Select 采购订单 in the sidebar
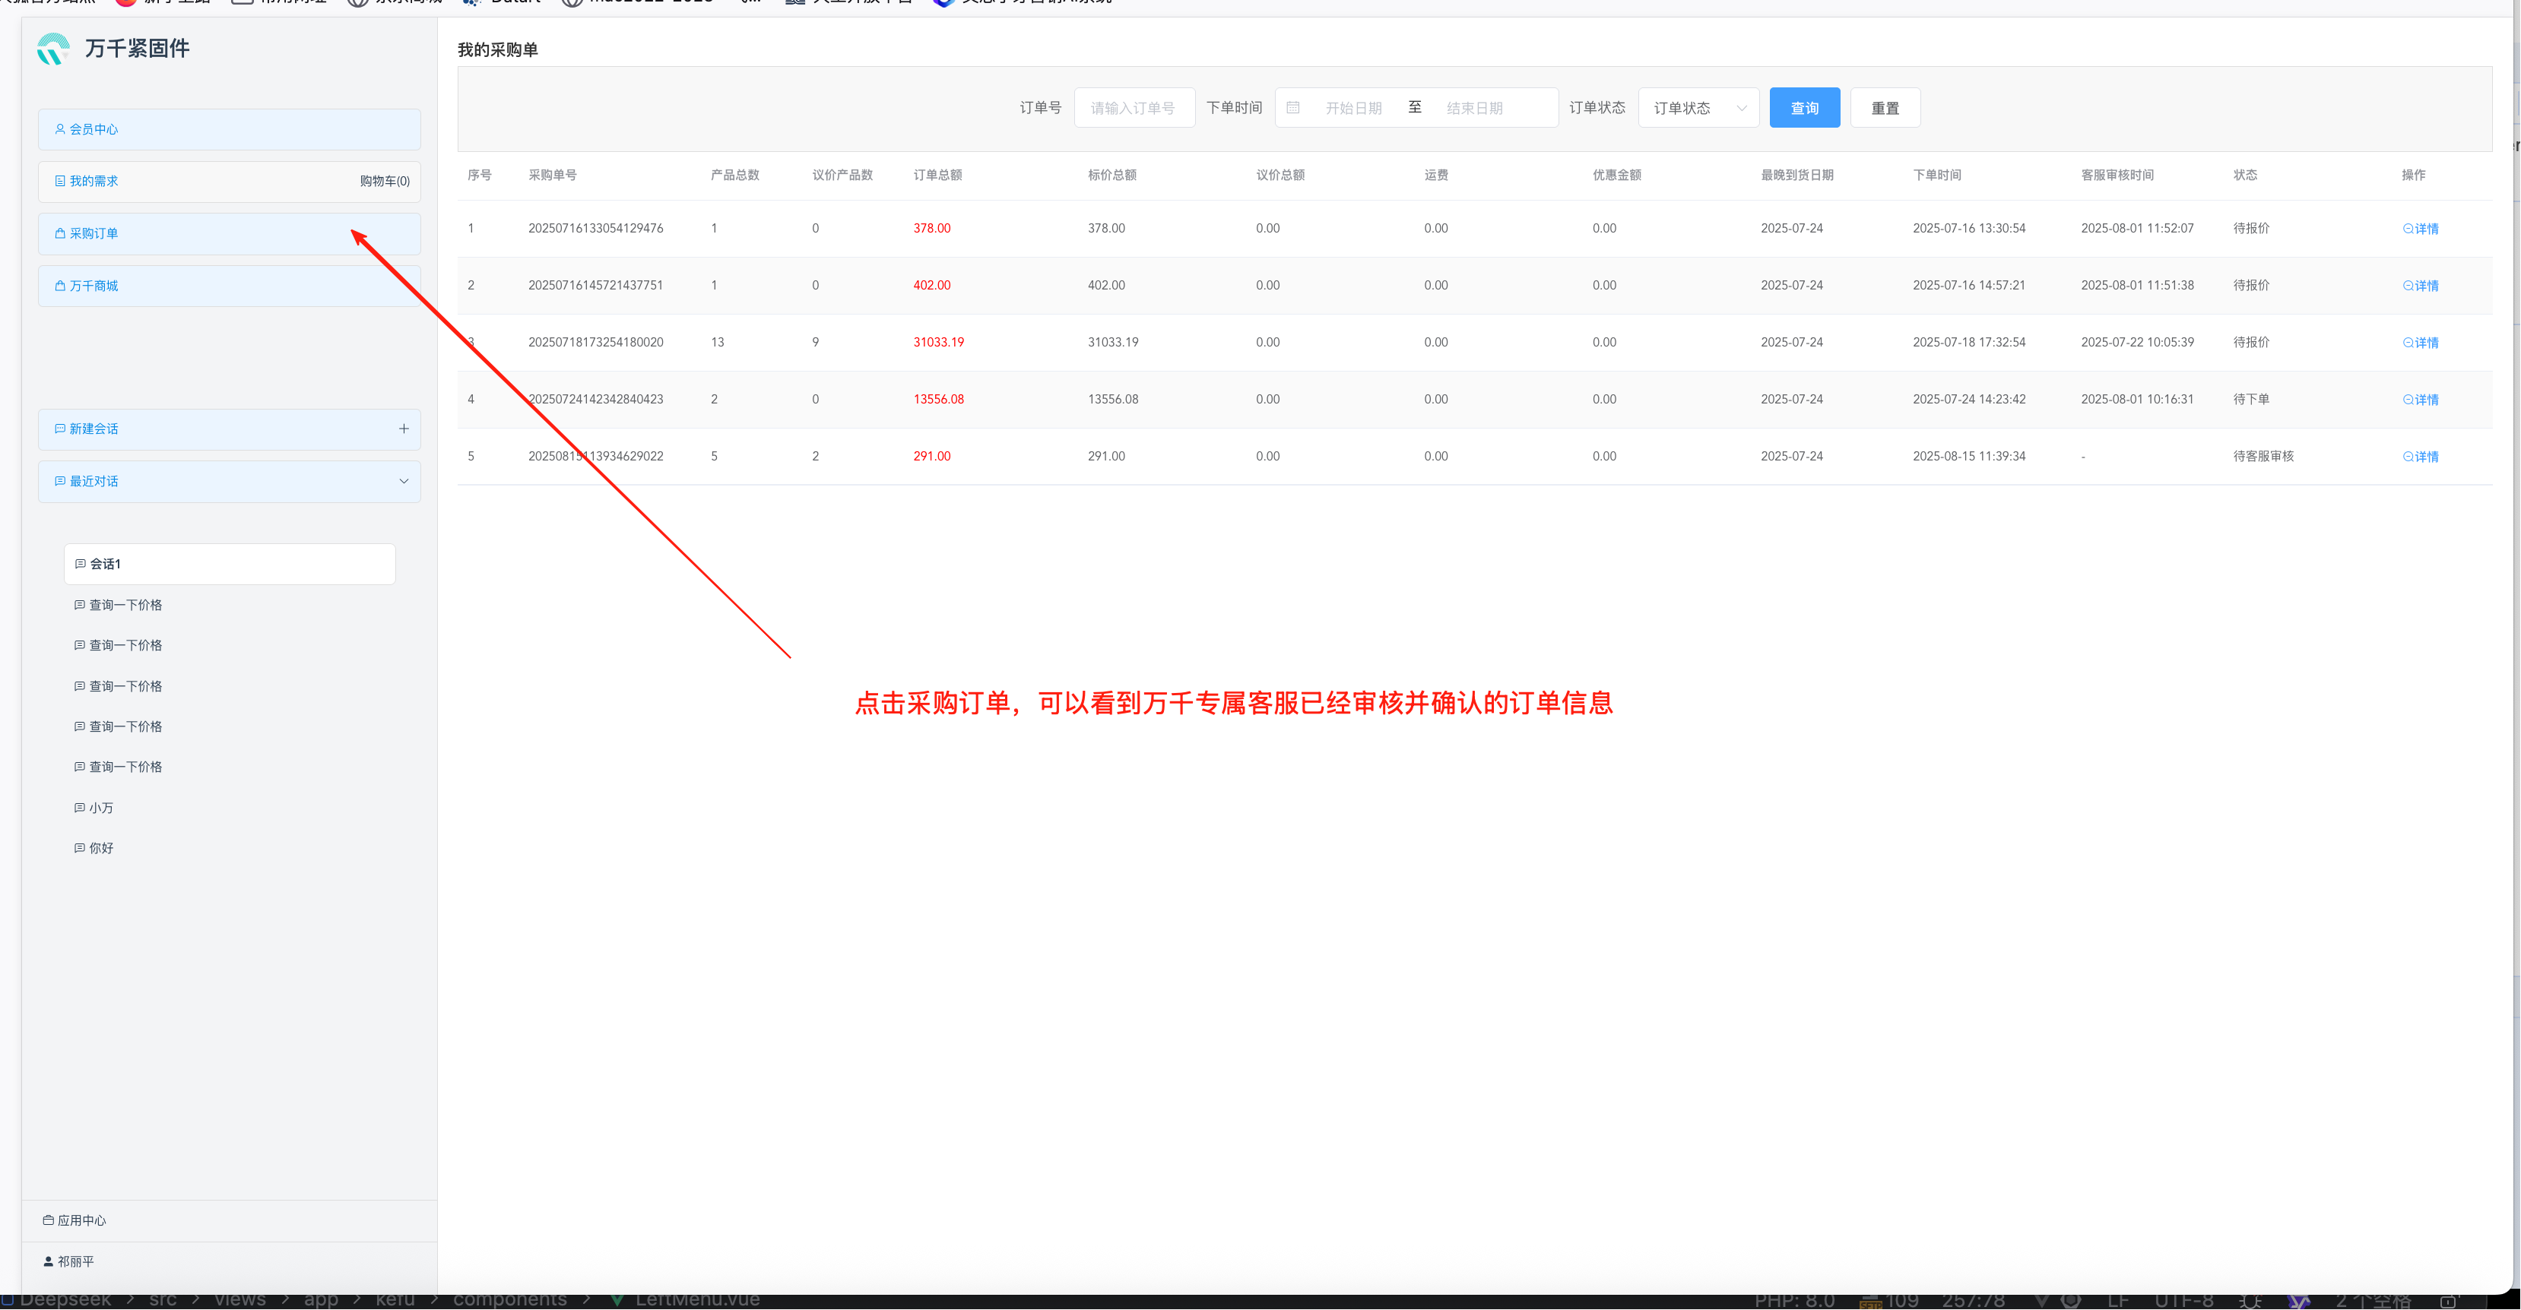This screenshot has height=1310, width=2521. (x=94, y=234)
